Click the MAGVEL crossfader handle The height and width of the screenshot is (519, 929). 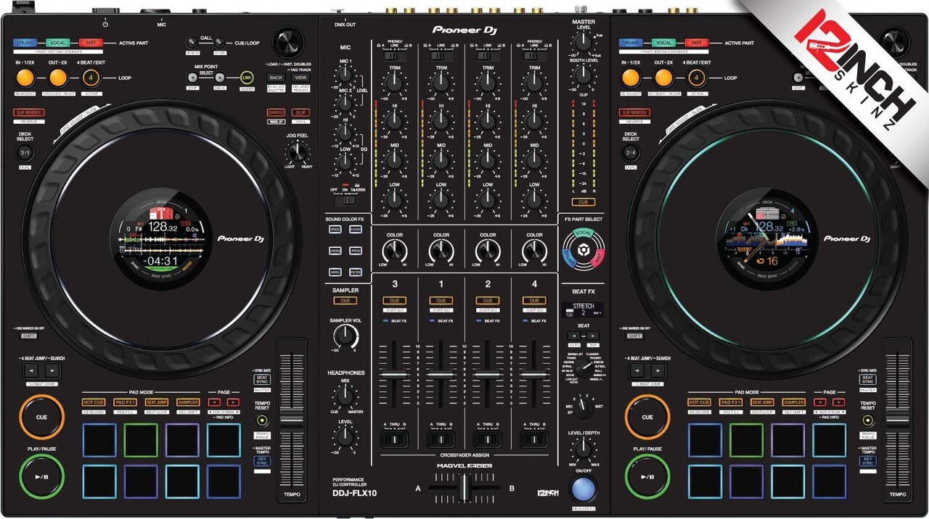464,488
